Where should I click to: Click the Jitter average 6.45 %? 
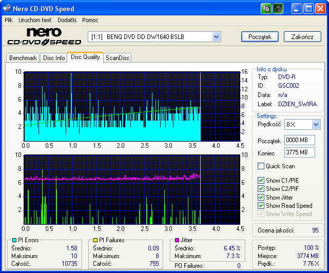click(x=232, y=248)
